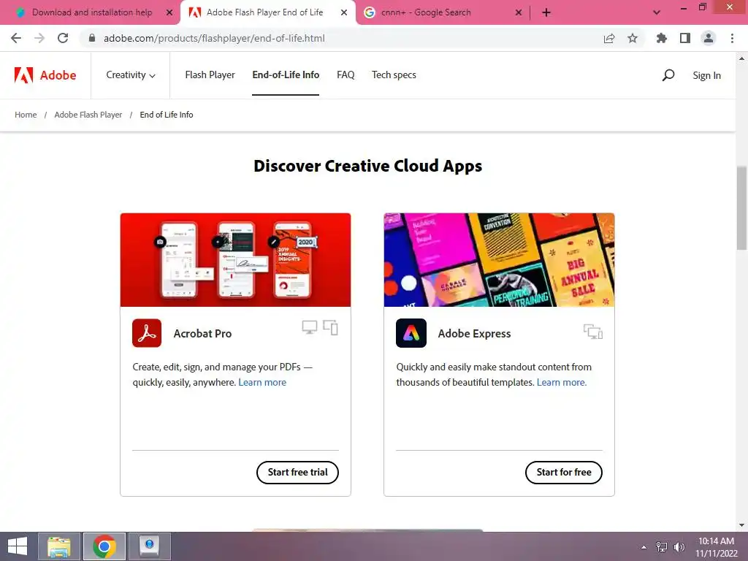This screenshot has height=561, width=748.
Task: Open the Flash Player nav item
Action: tap(210, 75)
